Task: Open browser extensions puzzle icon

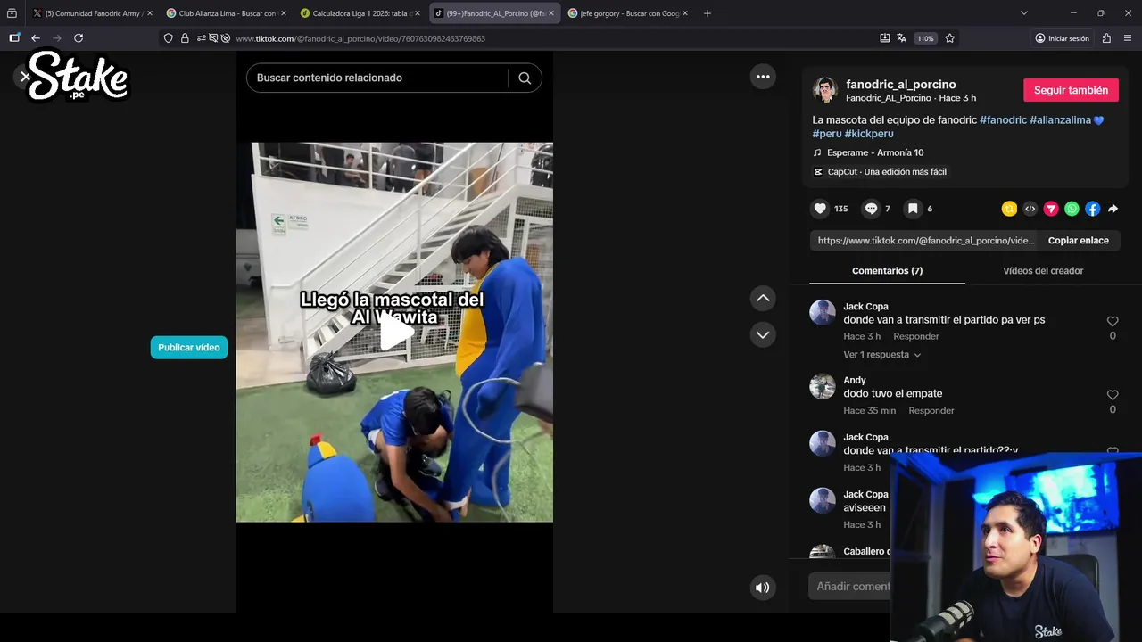Action: [x=1106, y=38]
